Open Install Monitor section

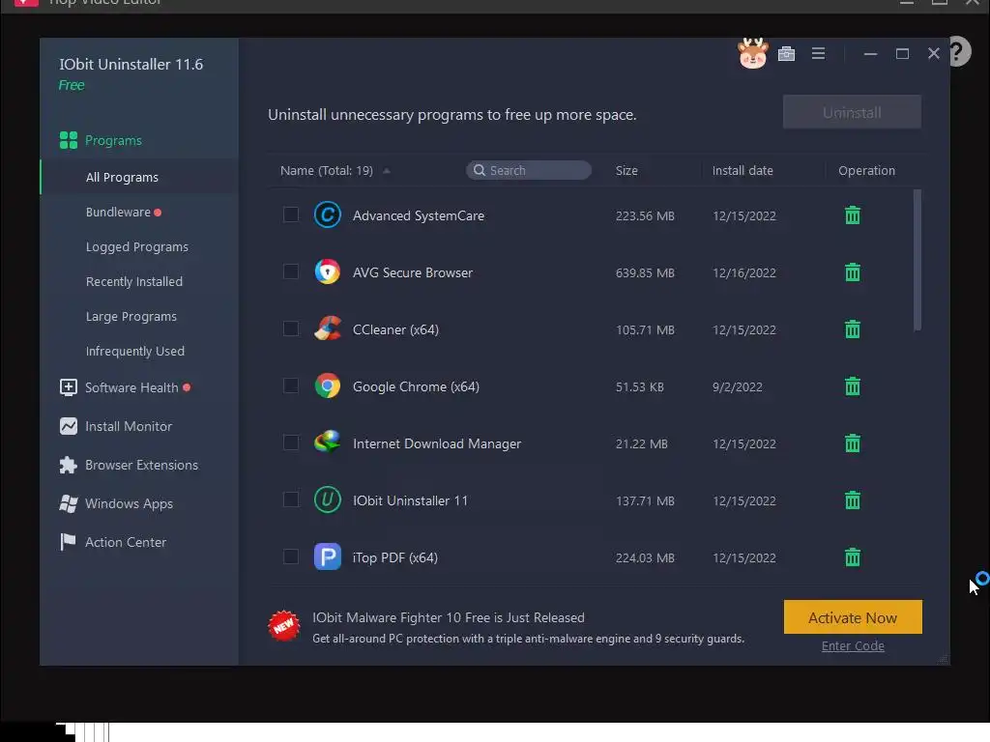click(x=129, y=426)
